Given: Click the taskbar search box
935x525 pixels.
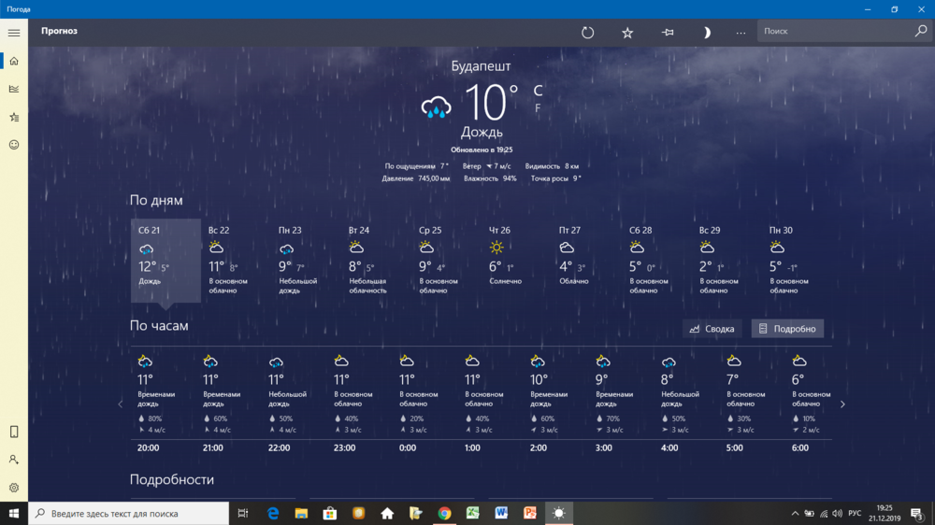Looking at the screenshot, I should click(x=129, y=513).
